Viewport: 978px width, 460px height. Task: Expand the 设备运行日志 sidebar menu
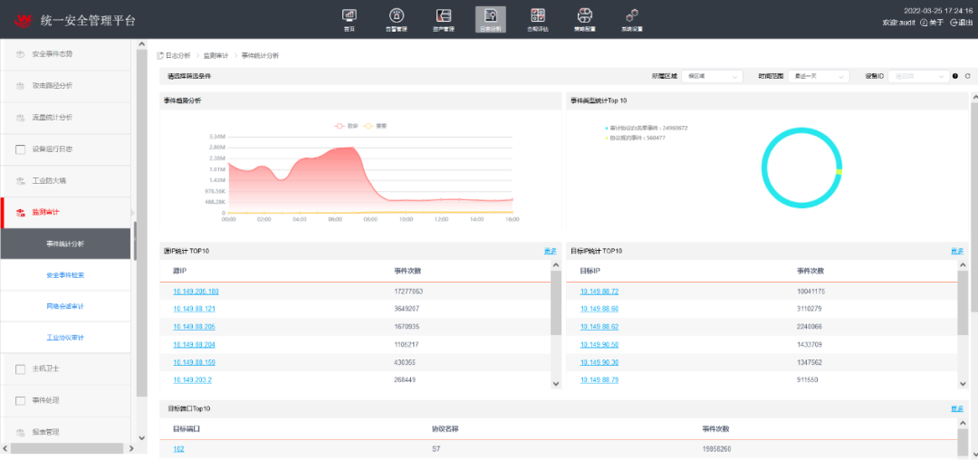65,149
